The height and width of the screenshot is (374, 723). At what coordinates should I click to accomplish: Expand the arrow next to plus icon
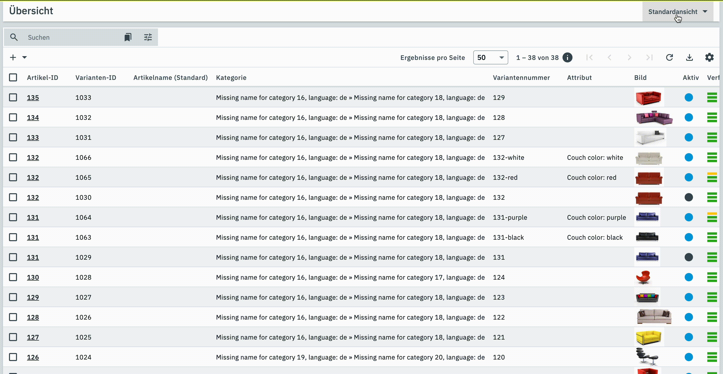coord(25,57)
